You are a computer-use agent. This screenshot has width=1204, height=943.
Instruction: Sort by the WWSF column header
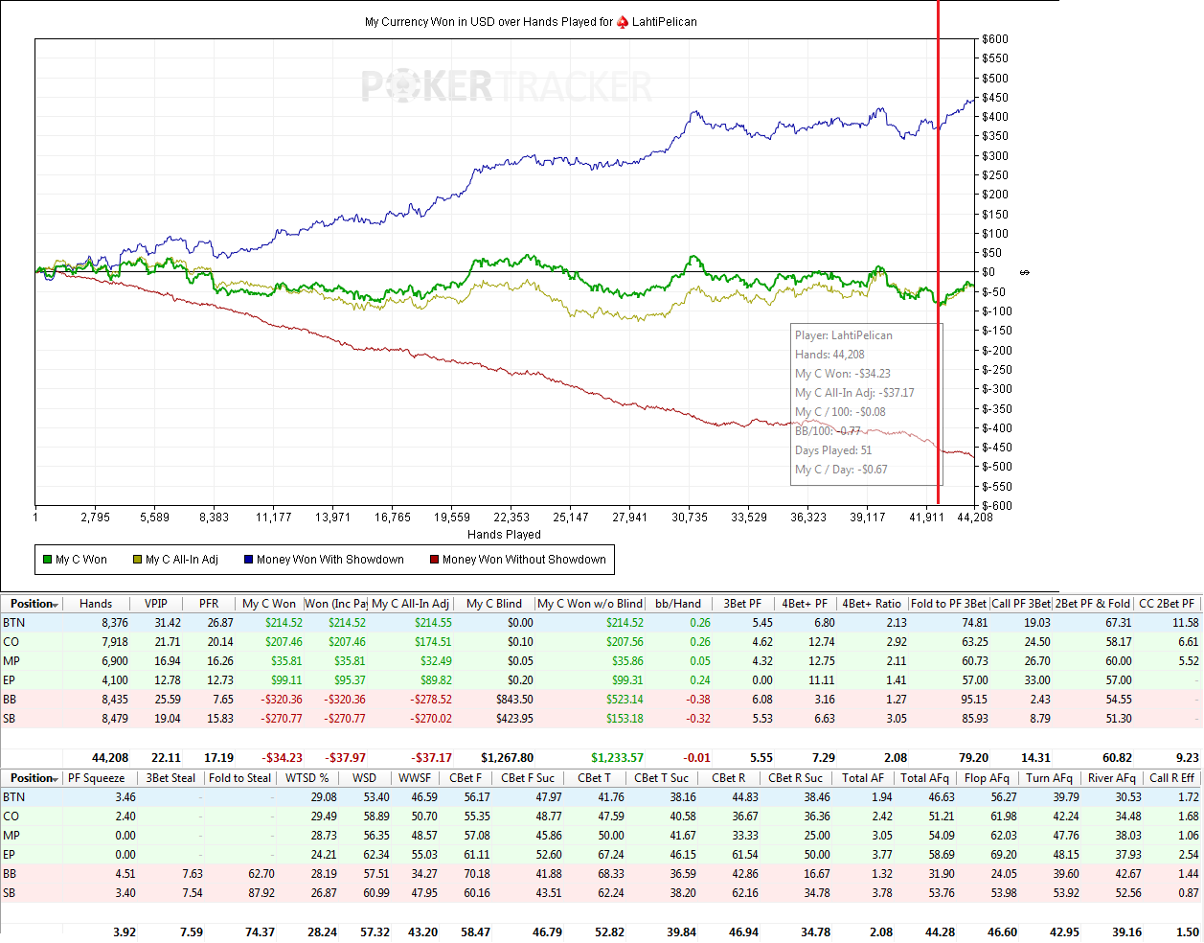(415, 778)
